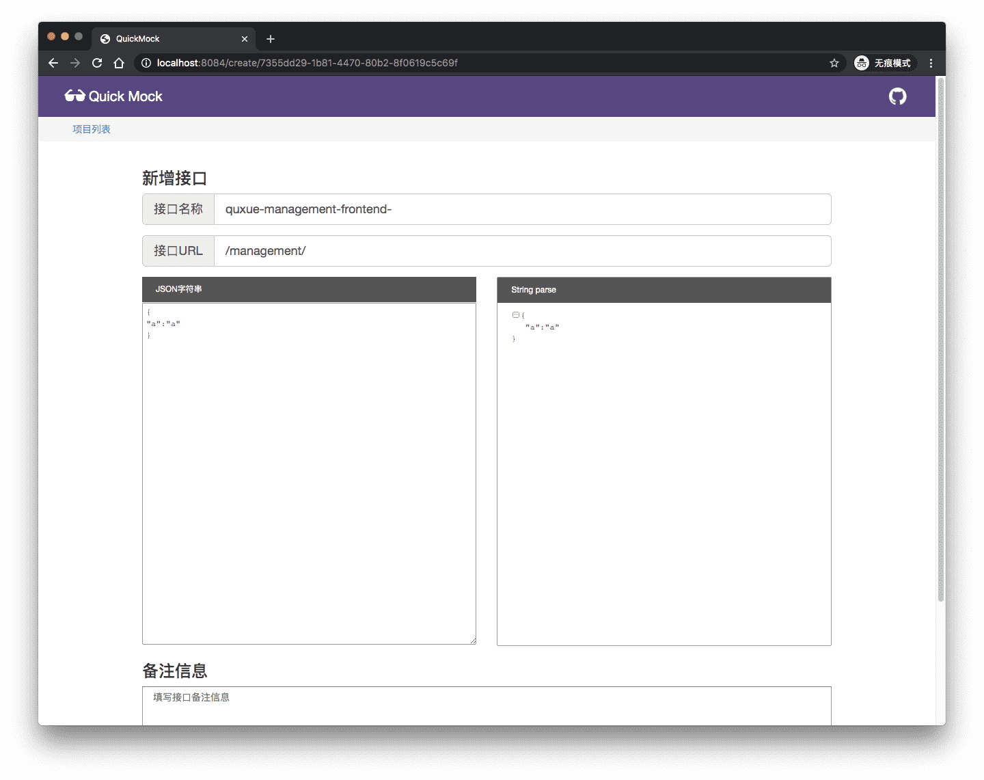Select the QuickMock browser tab
The height and width of the screenshot is (780, 984).
174,39
